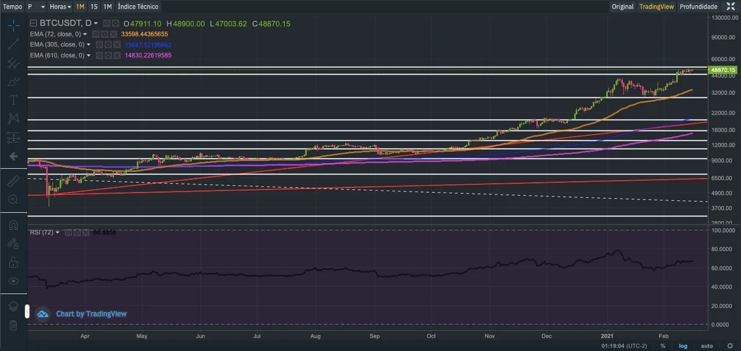Switch to Profundidade depth view
Viewport: 741px width, 351px height.
698,6
